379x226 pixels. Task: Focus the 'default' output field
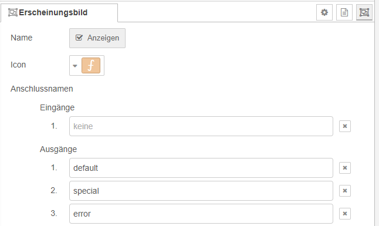click(201, 168)
